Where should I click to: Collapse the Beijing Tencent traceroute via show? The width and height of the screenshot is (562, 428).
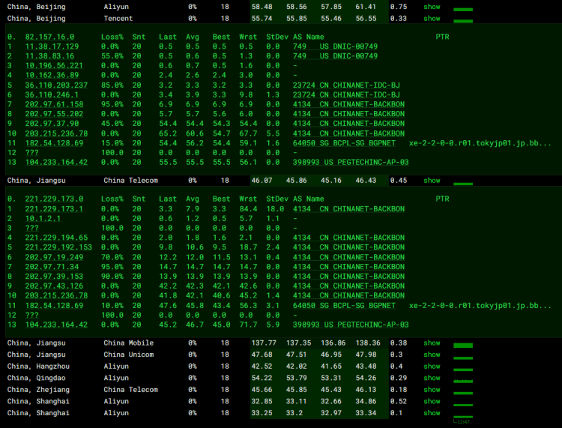coord(432,18)
